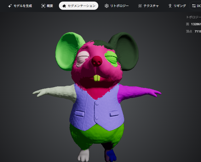Click the sparkle icon beside モデルを生成
The width and height of the screenshot is (201, 162).
[x=10, y=6]
